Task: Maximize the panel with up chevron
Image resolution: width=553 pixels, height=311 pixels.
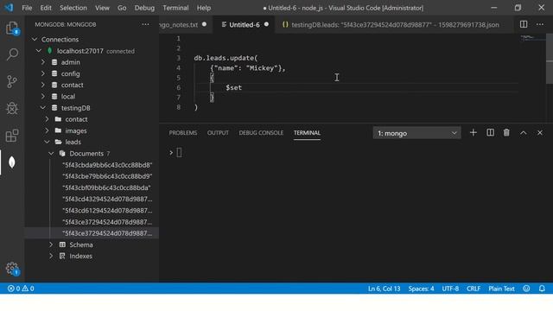Action: point(524,133)
